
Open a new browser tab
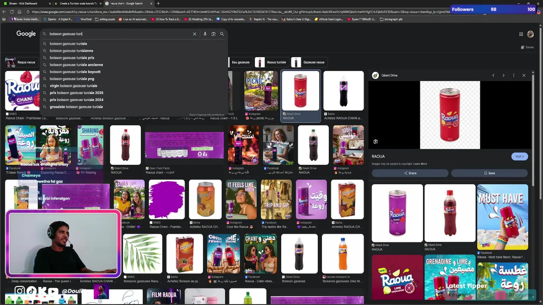pos(158,3)
